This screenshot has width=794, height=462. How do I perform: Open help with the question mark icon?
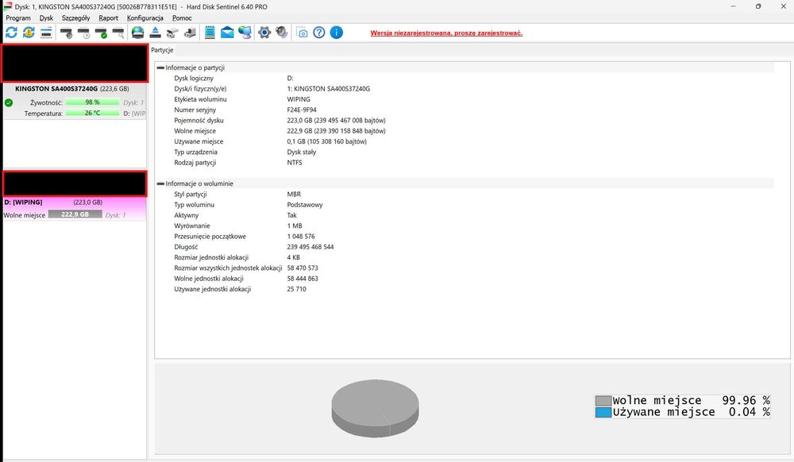point(319,33)
